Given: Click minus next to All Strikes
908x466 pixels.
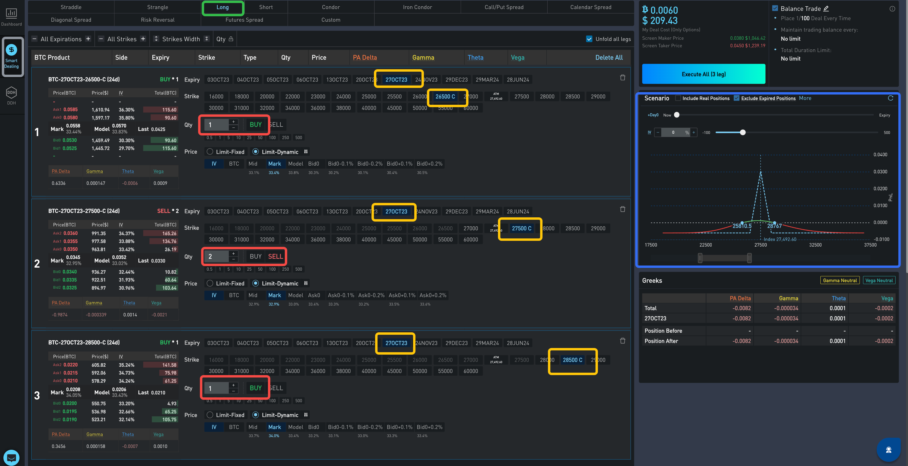Looking at the screenshot, I should [101, 39].
